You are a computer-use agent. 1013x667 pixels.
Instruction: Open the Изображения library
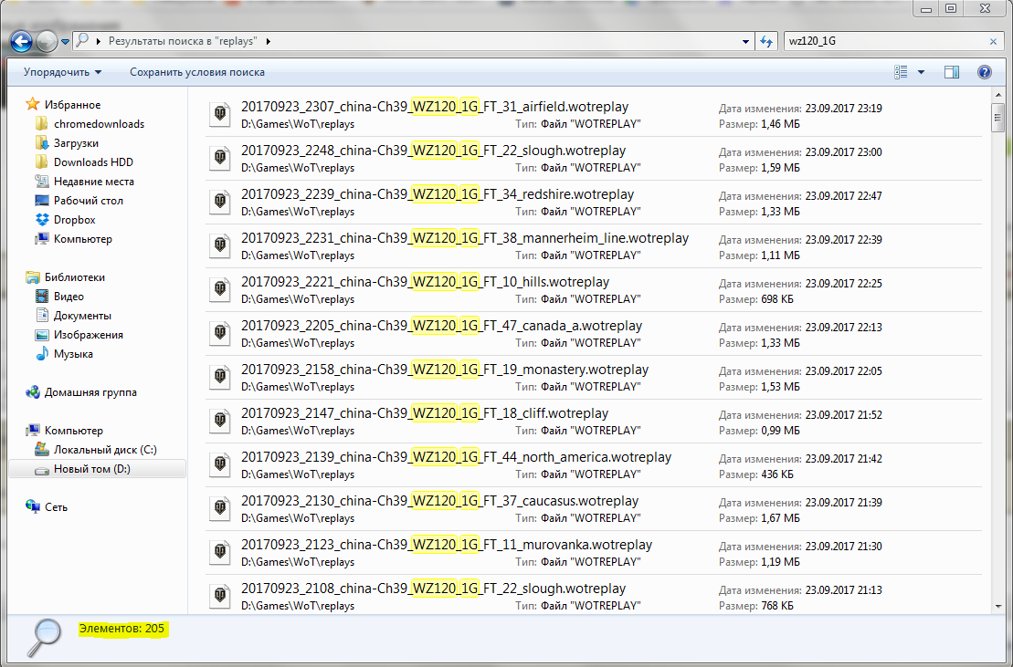tap(88, 335)
